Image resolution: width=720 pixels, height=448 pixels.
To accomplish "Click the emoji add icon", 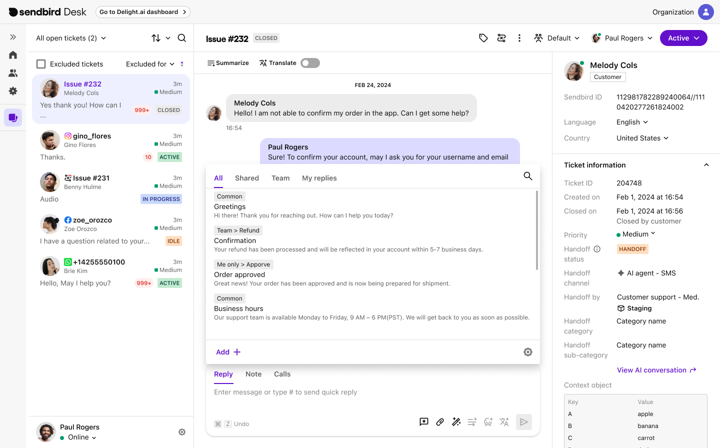I will pos(488,422).
